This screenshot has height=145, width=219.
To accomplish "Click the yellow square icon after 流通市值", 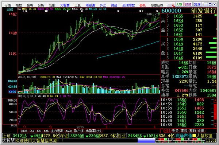I will [194, 136].
